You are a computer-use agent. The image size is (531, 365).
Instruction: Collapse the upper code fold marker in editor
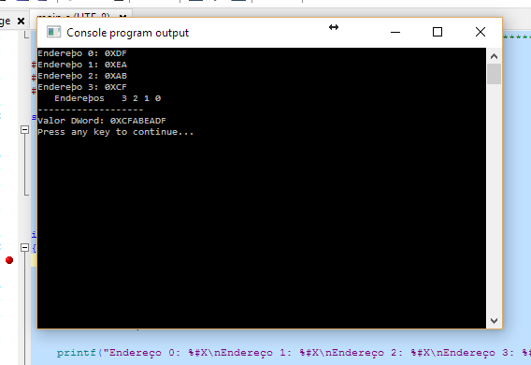(24, 129)
